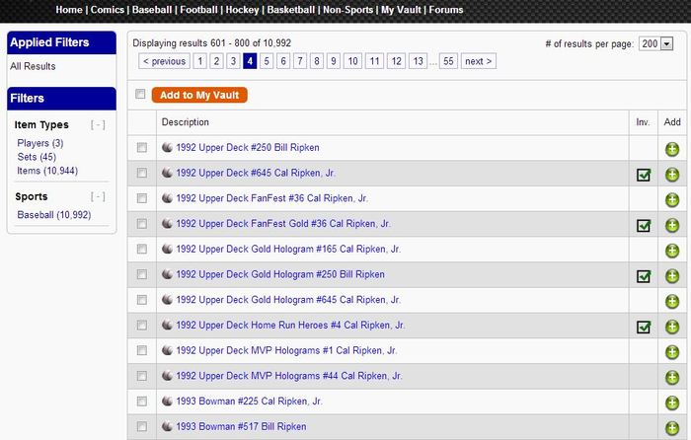Open 1992 Upper Deck MVP Holograms #44 link
Screen dimensions: 691x440
(289, 376)
